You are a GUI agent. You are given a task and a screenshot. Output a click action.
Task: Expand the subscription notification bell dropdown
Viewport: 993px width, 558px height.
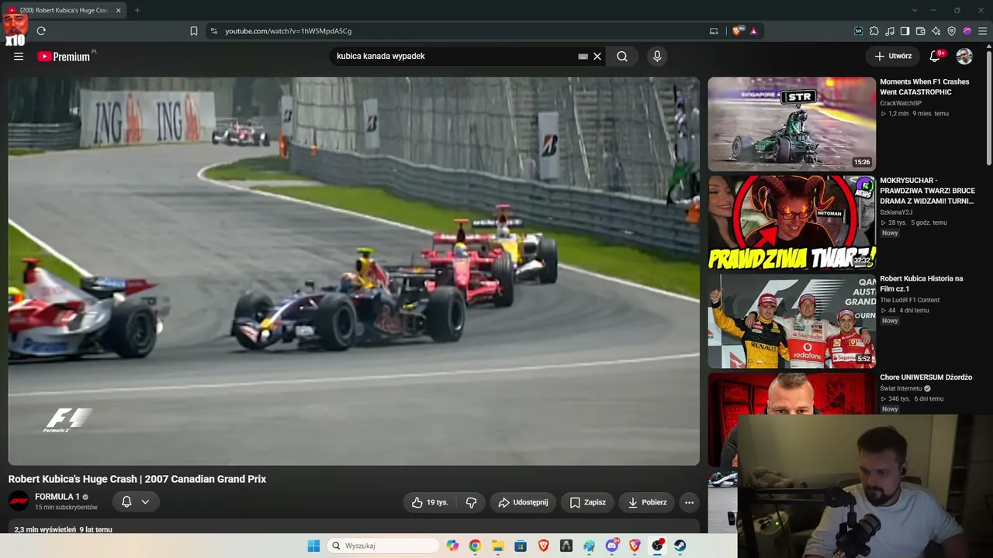point(135,501)
